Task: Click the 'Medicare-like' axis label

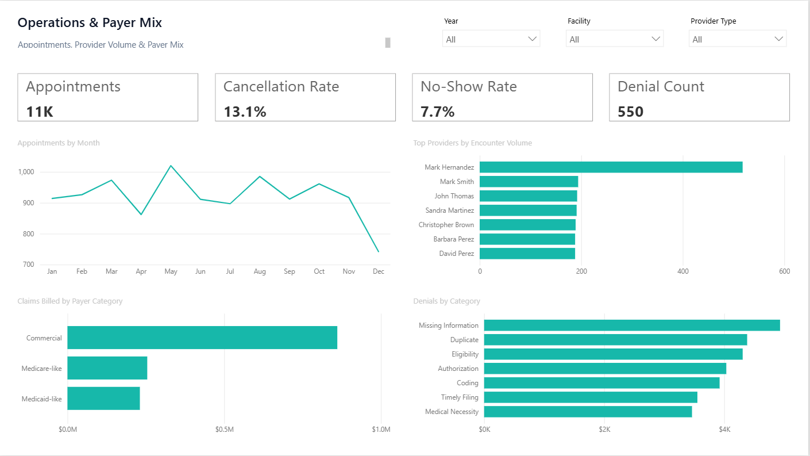Action: (x=41, y=368)
